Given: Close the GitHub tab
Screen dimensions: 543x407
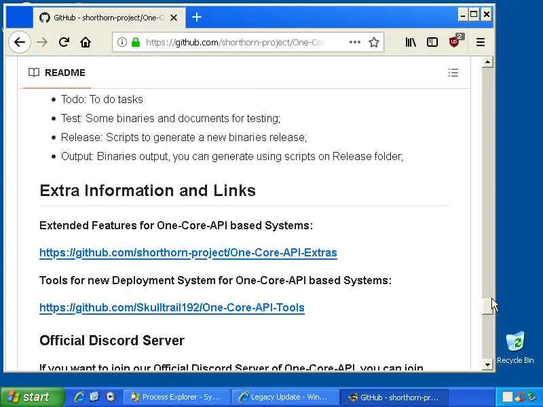Looking at the screenshot, I should click(174, 18).
